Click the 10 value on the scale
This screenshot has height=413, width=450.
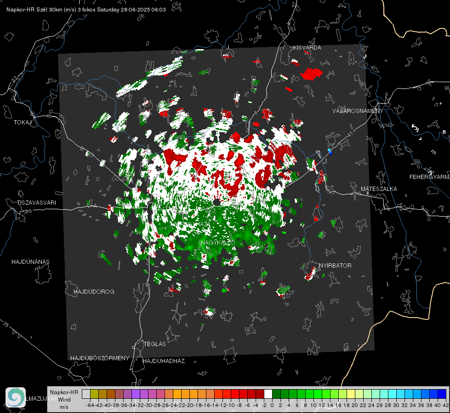click(313, 405)
